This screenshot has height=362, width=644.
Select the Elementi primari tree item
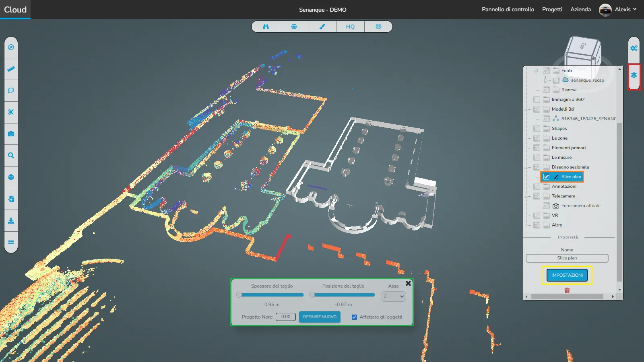tap(568, 148)
